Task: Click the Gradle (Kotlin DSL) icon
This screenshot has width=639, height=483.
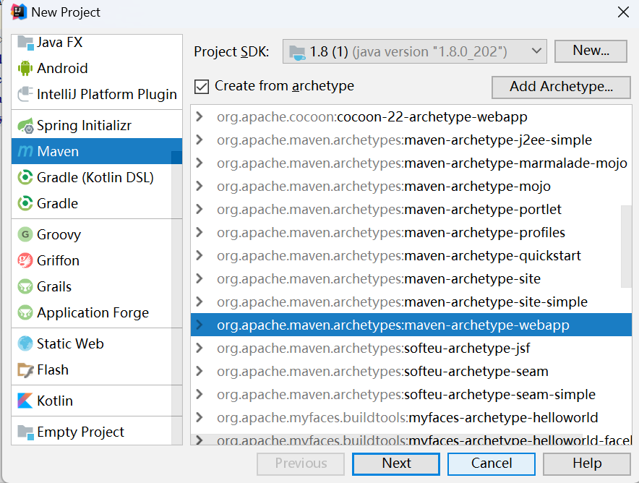Action: pyautogui.click(x=25, y=177)
